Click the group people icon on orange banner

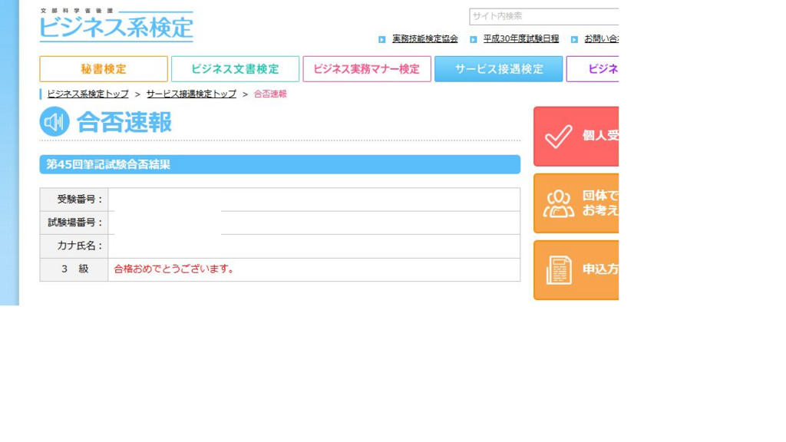pyautogui.click(x=559, y=203)
